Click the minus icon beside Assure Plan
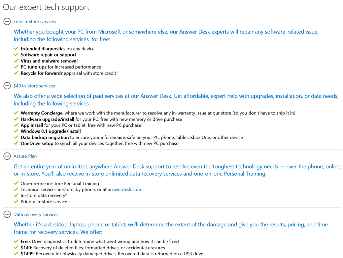Viewport: 343px width, 258px height. [x=7, y=156]
